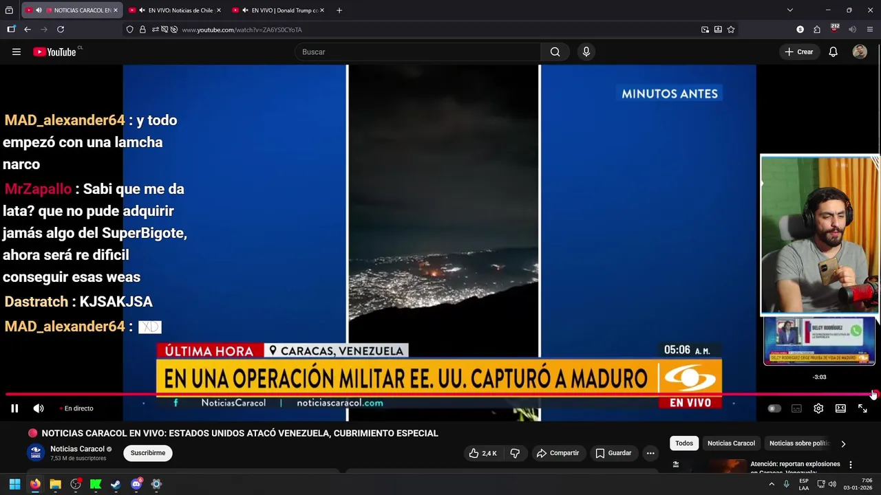The height and width of the screenshot is (495, 881).
Task: Start voice search with the microphone
Action: [x=586, y=52]
